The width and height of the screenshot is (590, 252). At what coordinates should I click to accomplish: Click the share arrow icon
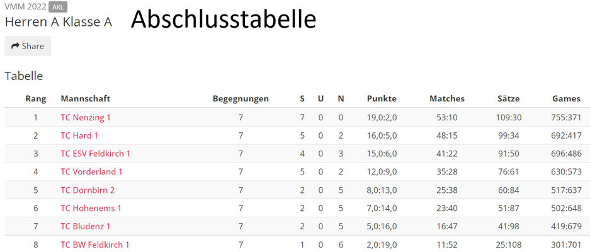click(x=15, y=46)
